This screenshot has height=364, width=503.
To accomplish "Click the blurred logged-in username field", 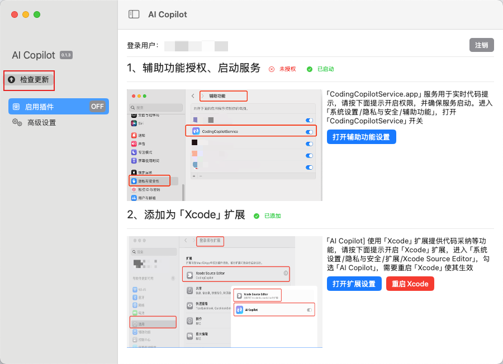I will coord(196,46).
